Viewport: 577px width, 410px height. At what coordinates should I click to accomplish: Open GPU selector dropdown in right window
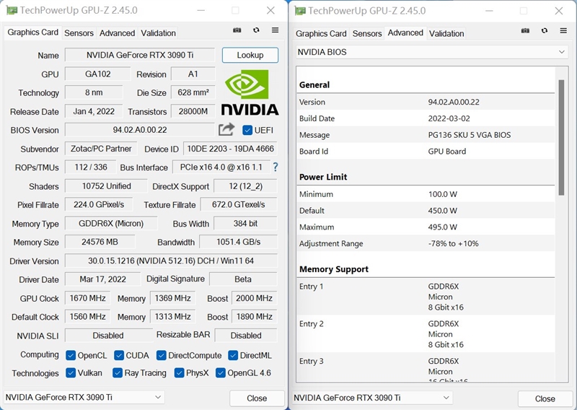click(372, 398)
